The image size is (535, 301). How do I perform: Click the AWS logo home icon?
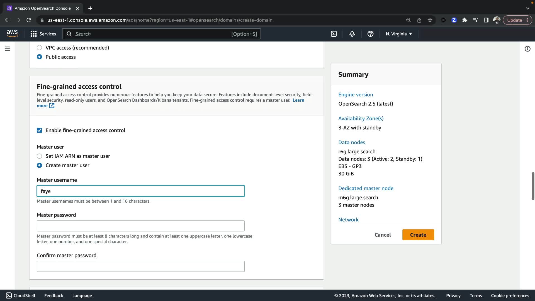(x=12, y=34)
